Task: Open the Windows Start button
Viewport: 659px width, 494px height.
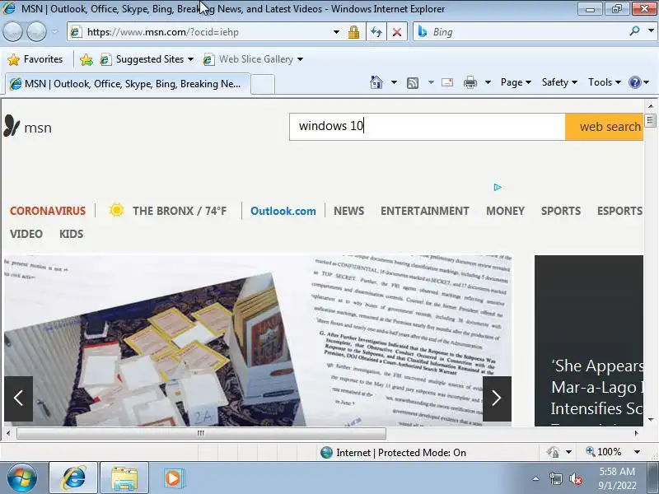Action: point(21,478)
